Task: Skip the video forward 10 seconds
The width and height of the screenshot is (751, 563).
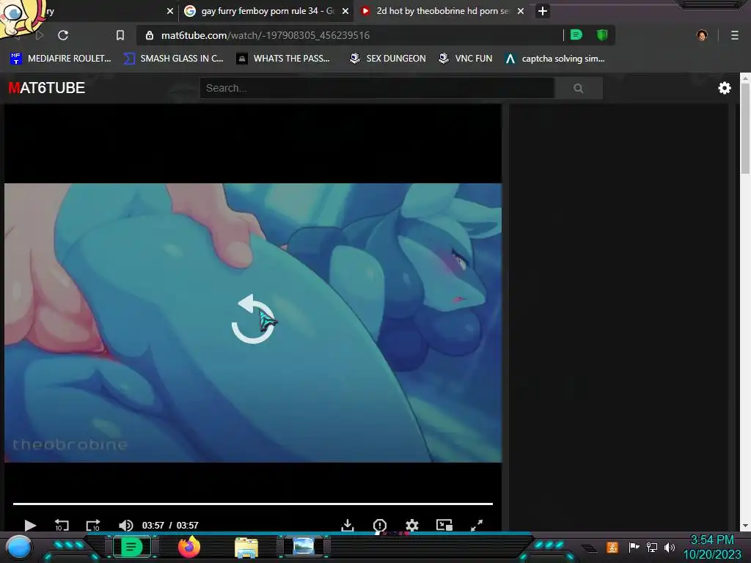Action: [x=93, y=525]
